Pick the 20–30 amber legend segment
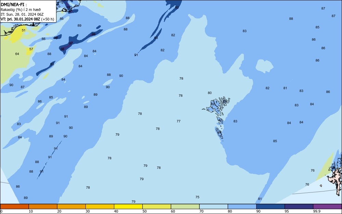The width and height of the screenshot is (342, 214). [71, 206]
